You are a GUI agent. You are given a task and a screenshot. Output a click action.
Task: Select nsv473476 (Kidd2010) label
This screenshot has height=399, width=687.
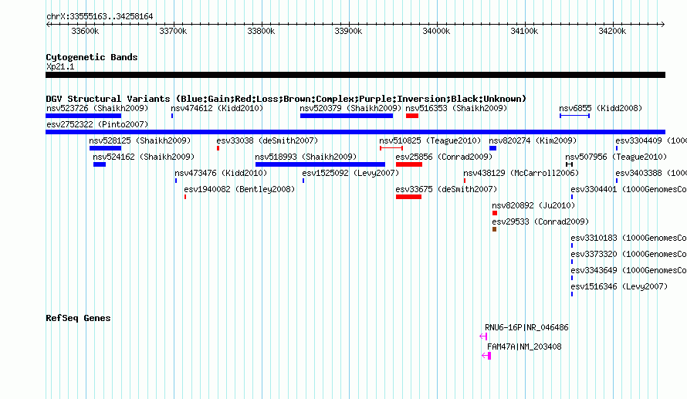click(221, 173)
